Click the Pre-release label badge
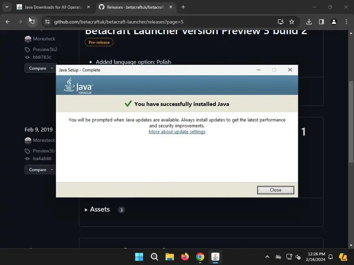Image resolution: width=354 pixels, height=265 pixels. tap(99, 42)
